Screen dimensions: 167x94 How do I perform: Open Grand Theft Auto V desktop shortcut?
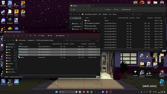10,83
